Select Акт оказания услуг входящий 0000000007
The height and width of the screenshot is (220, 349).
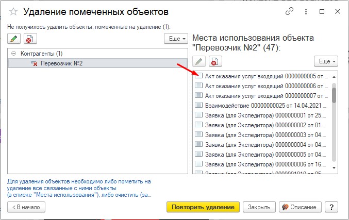(x=262, y=96)
